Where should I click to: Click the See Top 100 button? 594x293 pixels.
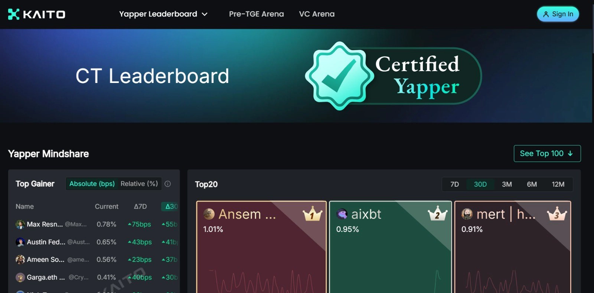547,153
